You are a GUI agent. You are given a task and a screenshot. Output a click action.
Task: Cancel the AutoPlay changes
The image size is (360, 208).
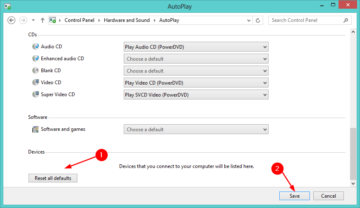point(329,196)
